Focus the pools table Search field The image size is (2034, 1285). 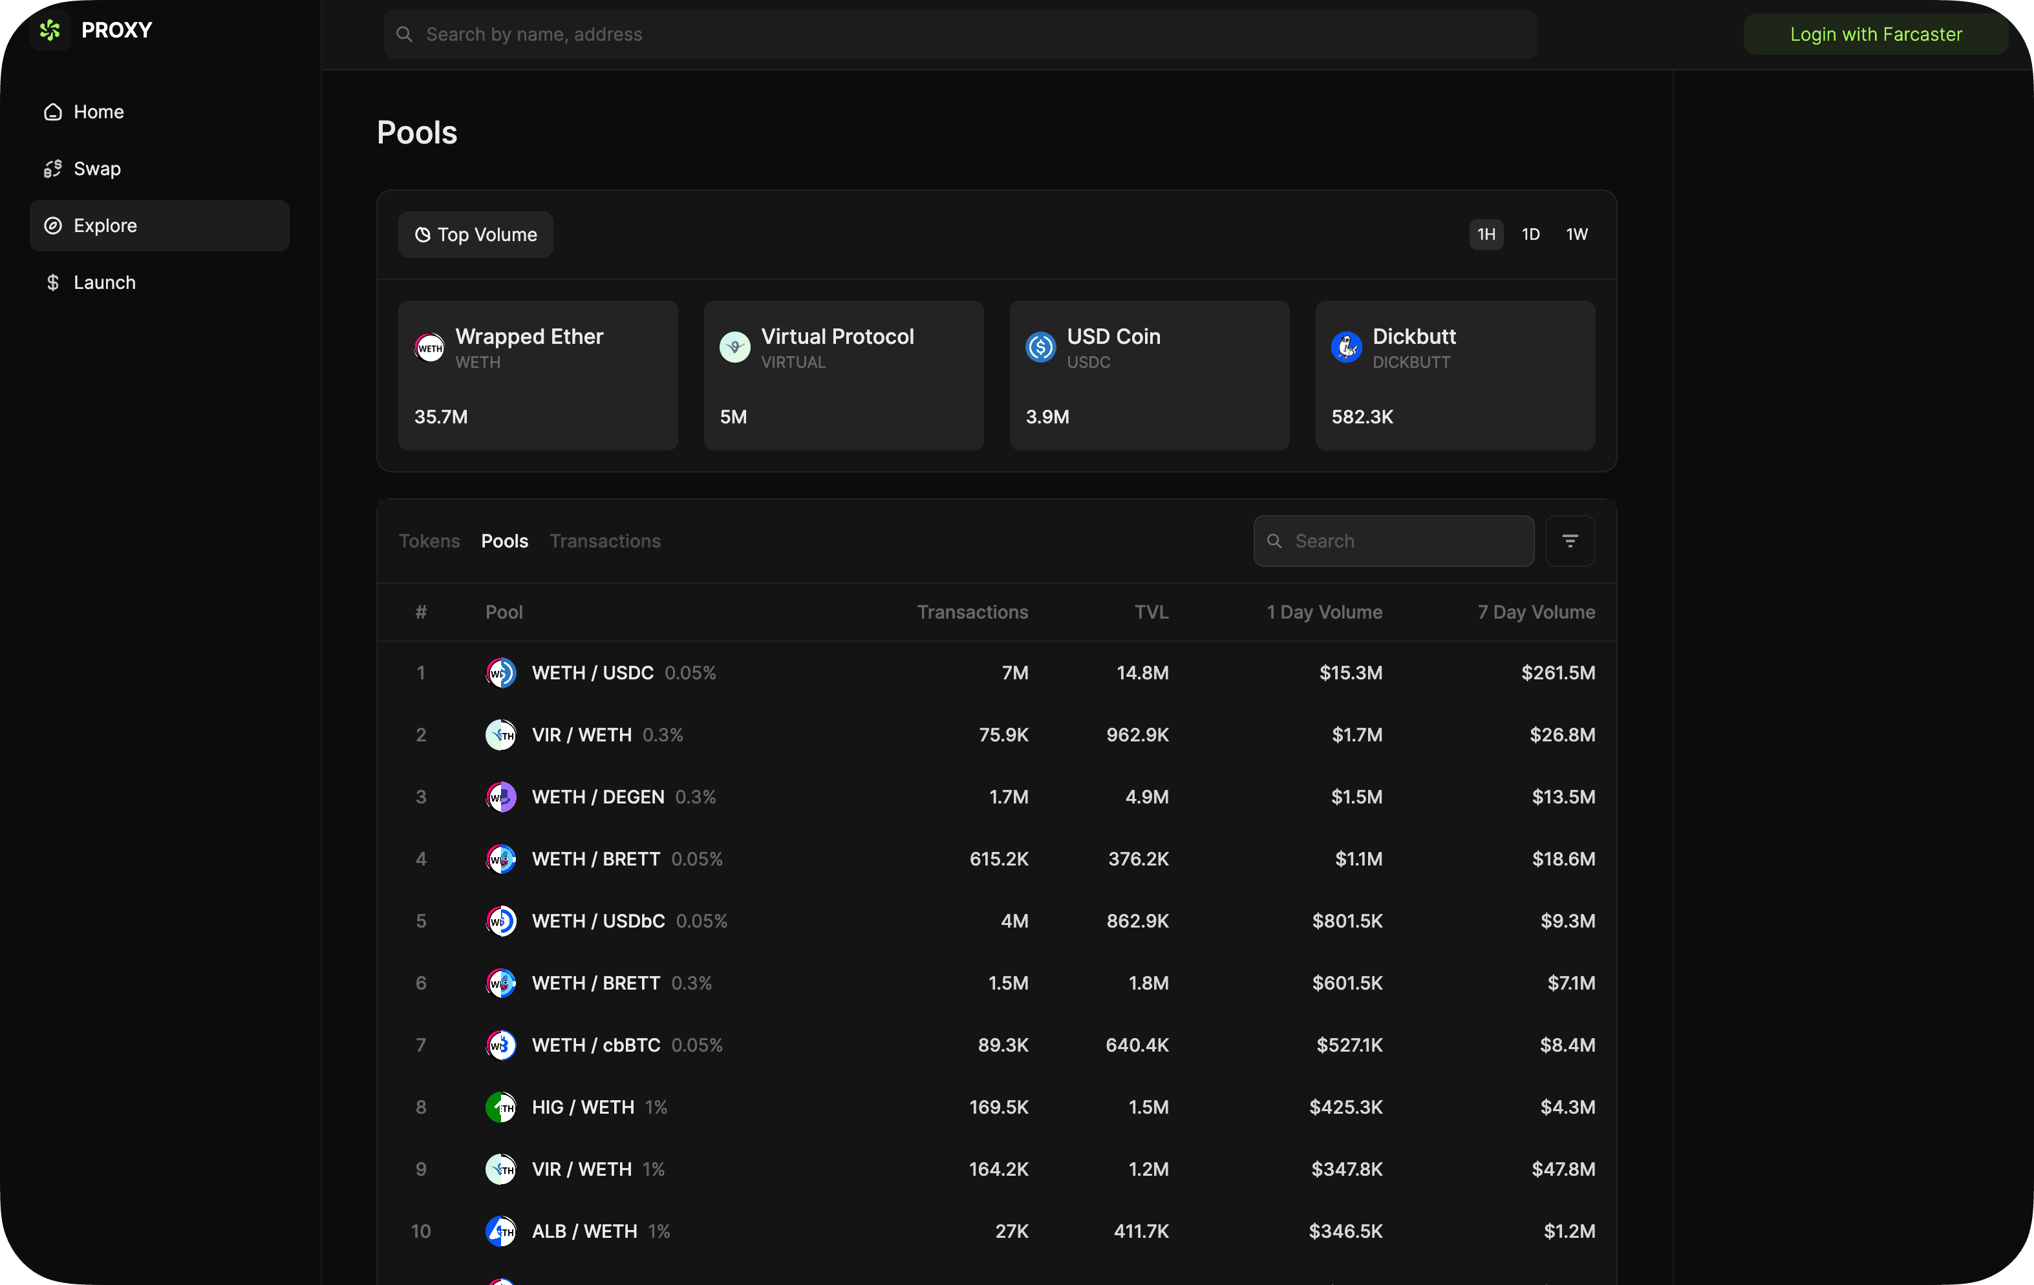point(1394,541)
